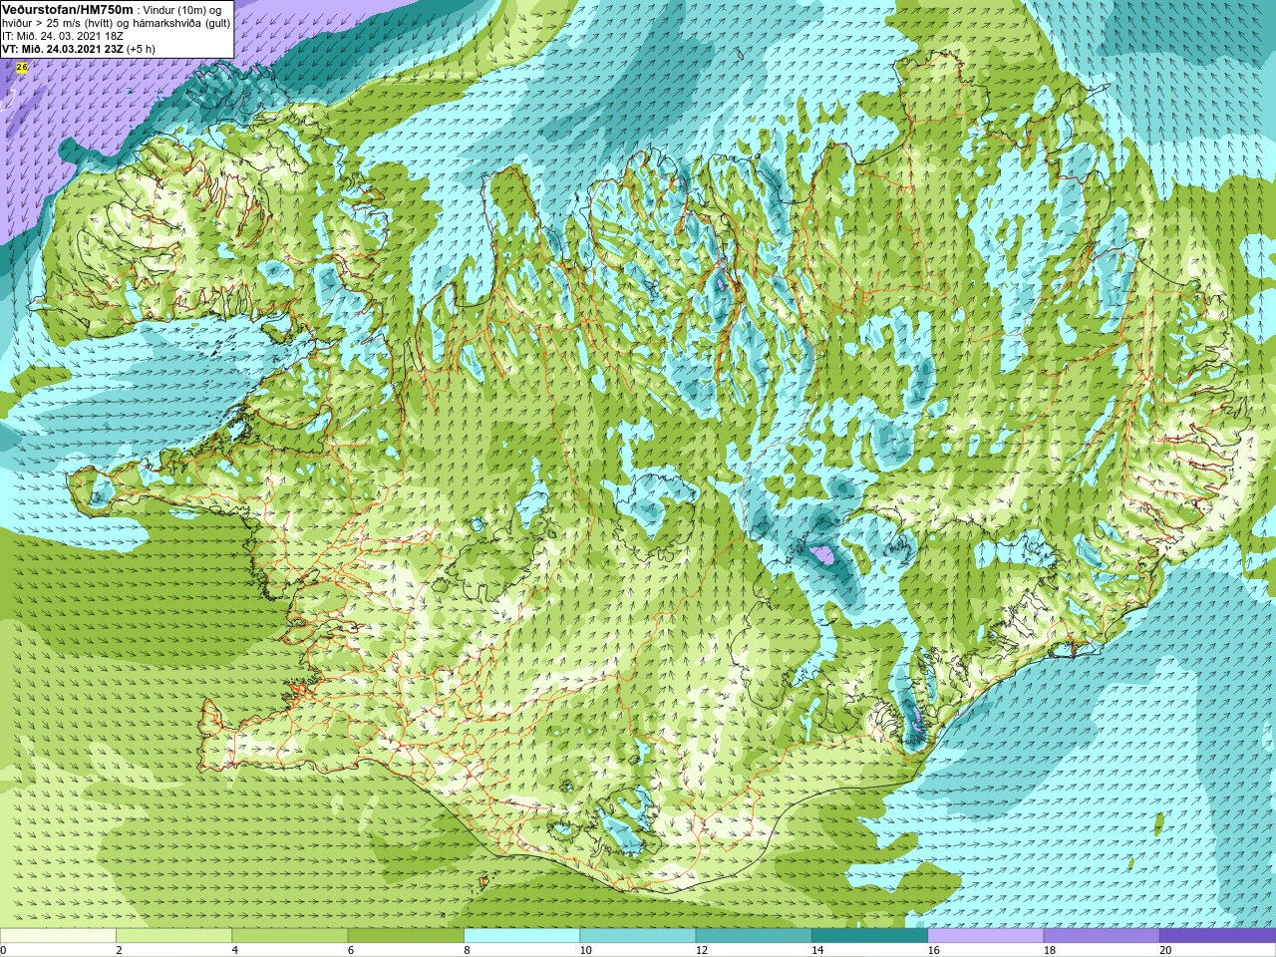Click the 10–12 m/s turquoise legend swatch

(637, 936)
